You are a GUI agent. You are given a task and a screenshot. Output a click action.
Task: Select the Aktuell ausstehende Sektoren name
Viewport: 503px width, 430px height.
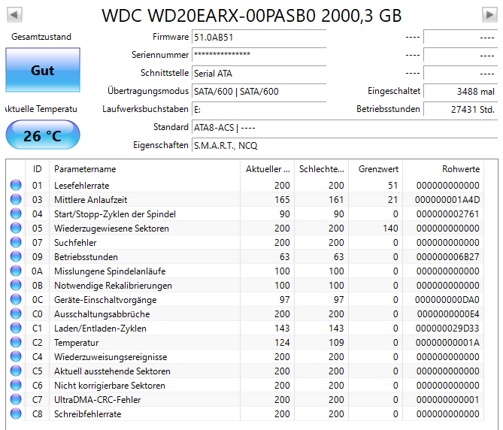click(x=112, y=371)
